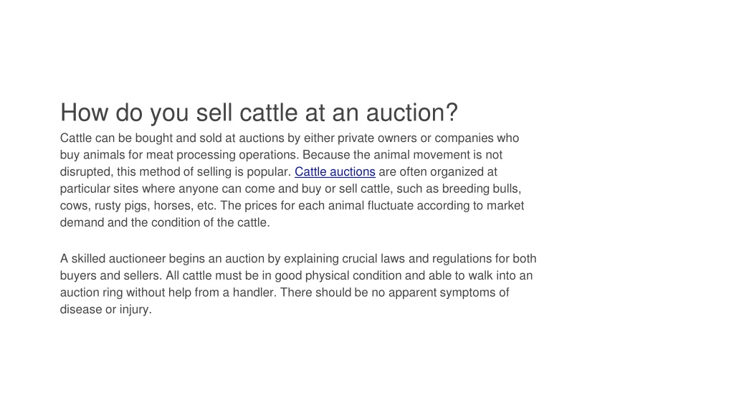Click the words 'private owners' in first line

pyautogui.click(x=377, y=138)
